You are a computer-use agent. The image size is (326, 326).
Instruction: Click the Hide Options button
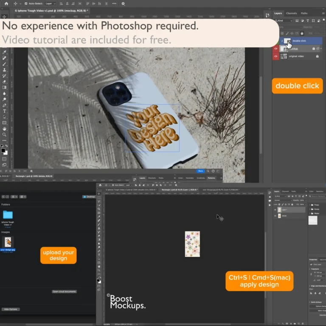(11, 309)
